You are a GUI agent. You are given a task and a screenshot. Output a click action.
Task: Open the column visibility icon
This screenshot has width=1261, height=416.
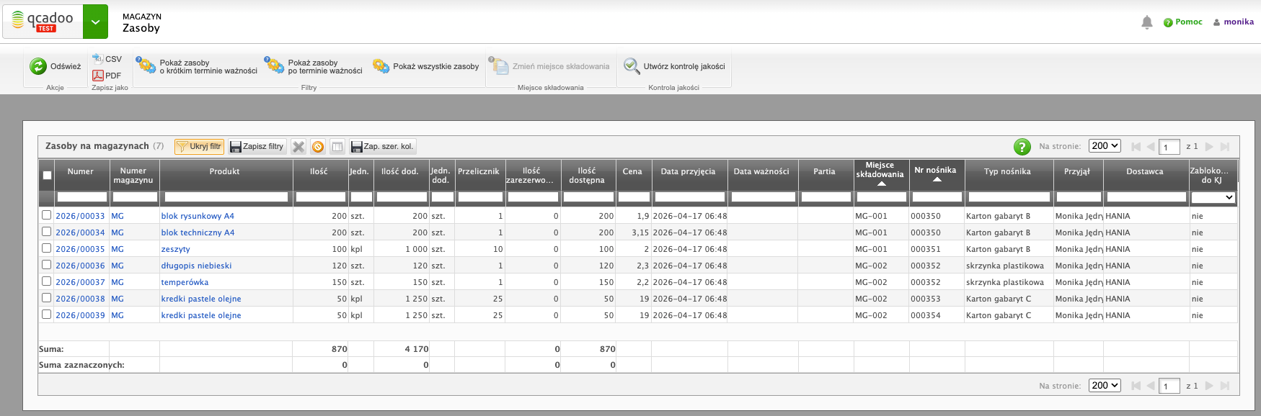coord(337,147)
